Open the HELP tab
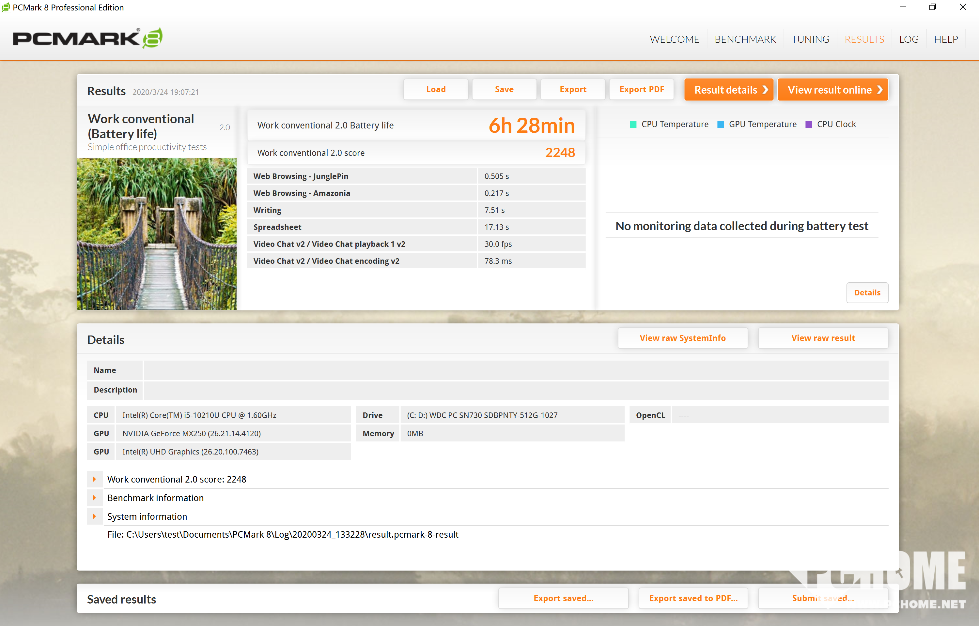The height and width of the screenshot is (626, 979). point(946,39)
